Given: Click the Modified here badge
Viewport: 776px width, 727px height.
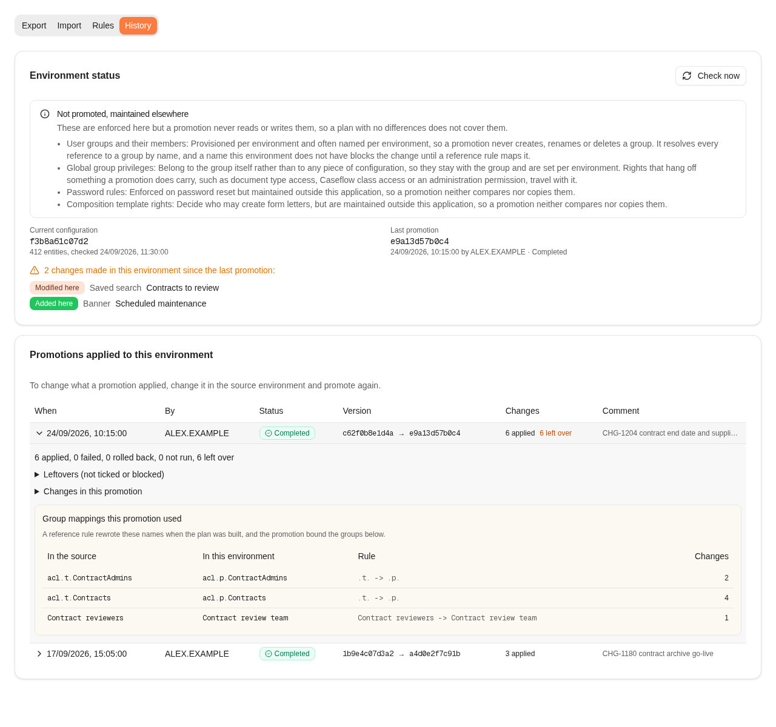Looking at the screenshot, I should (57, 288).
